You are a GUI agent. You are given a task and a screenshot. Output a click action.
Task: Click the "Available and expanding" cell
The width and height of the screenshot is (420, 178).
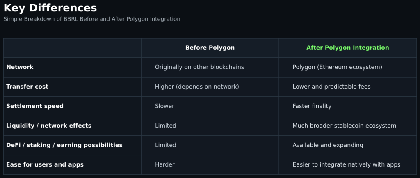coord(328,145)
